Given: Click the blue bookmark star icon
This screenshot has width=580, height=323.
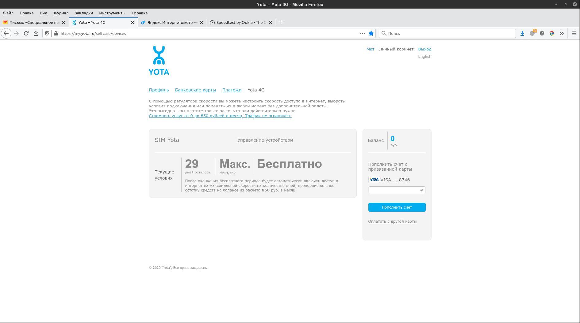Looking at the screenshot, I should 371,33.
